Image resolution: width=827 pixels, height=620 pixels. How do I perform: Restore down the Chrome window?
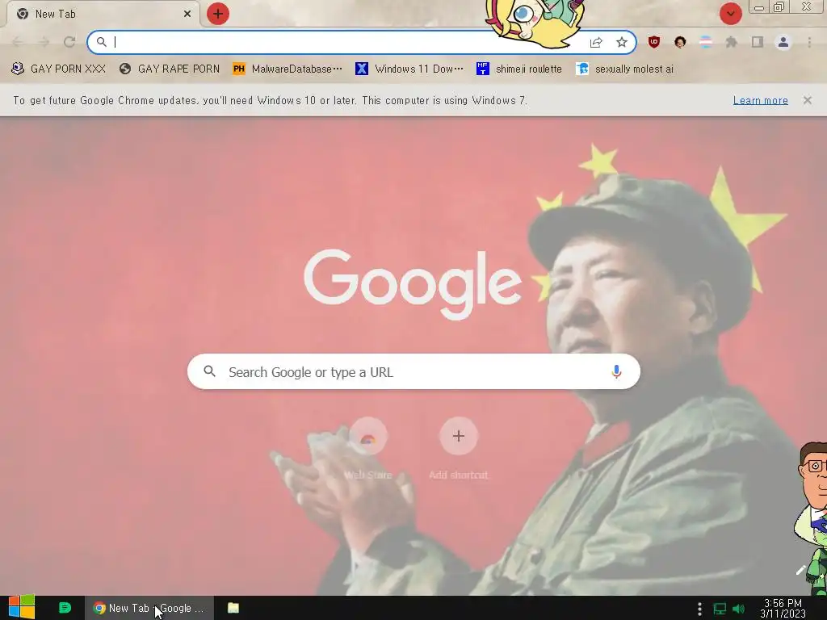(x=779, y=7)
